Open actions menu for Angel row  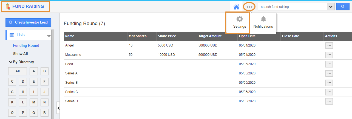point(329,45)
